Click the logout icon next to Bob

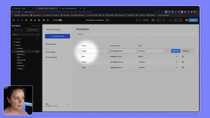[x=67, y=105]
